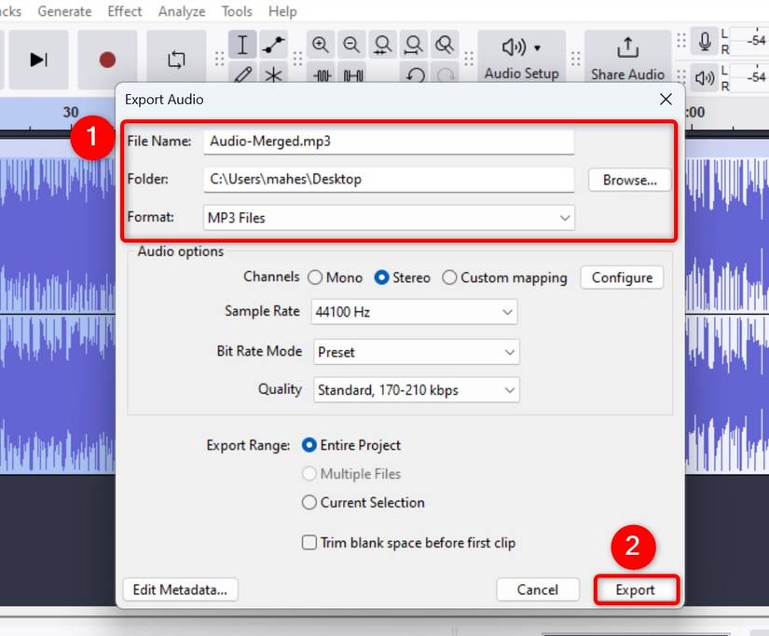Open the Effect menu
The width and height of the screenshot is (769, 636).
(124, 11)
